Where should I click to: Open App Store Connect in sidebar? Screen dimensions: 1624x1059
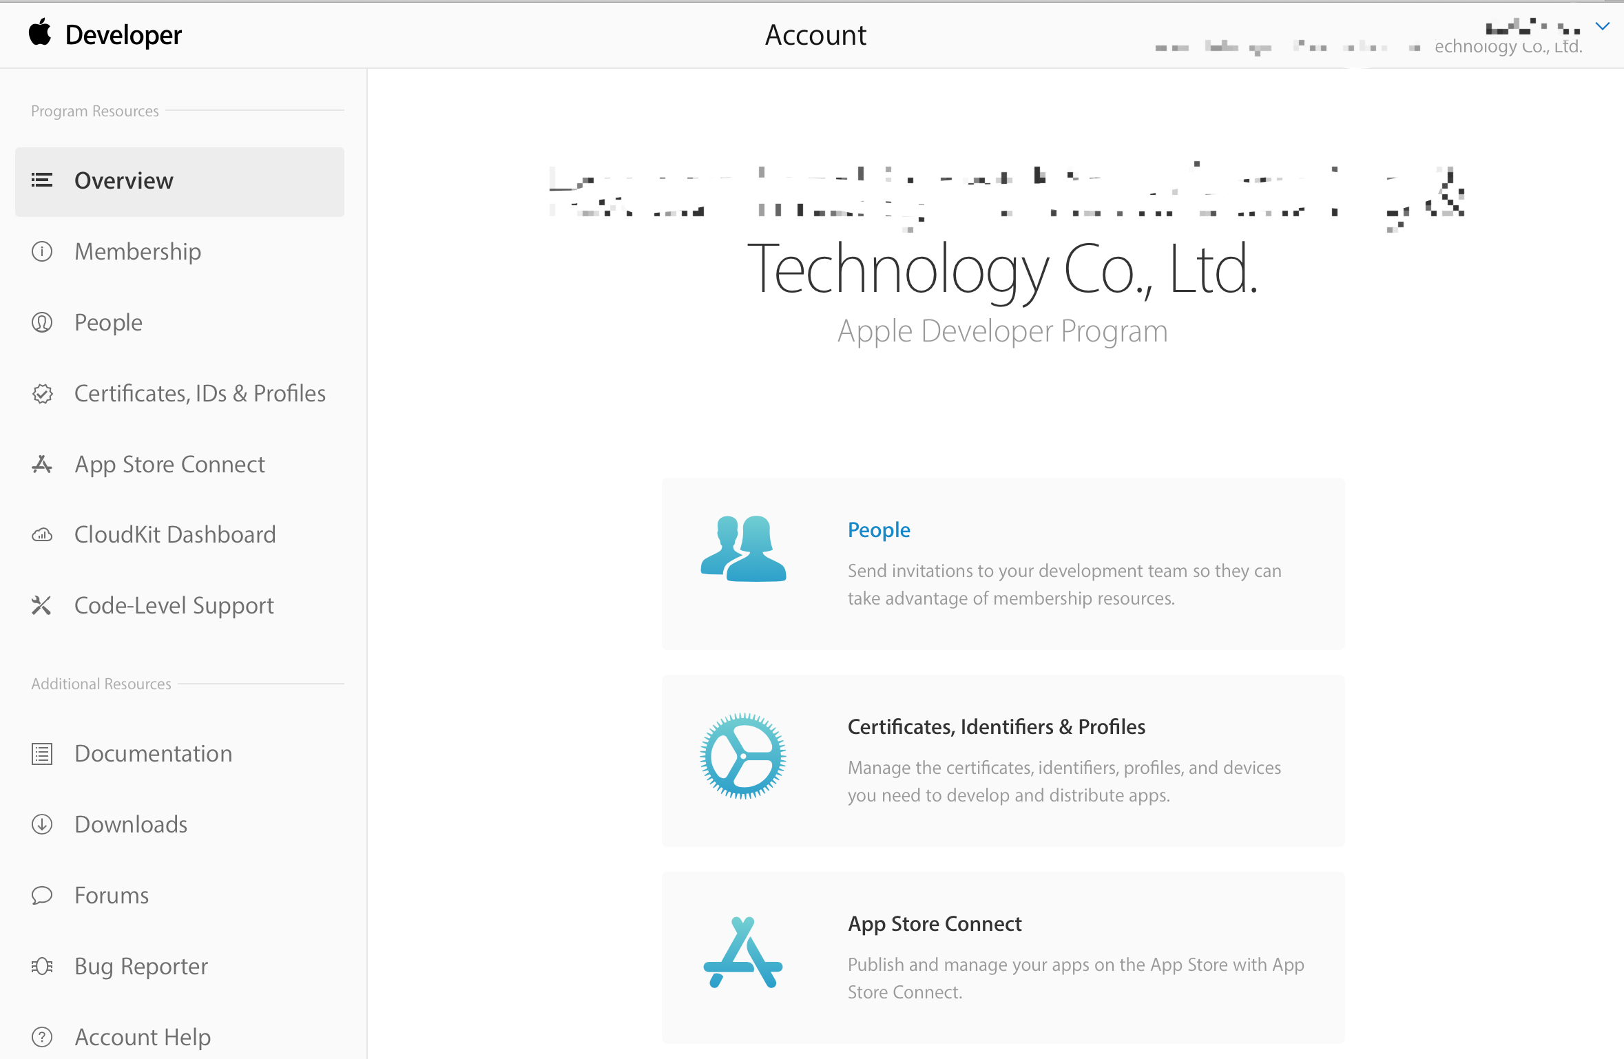click(x=169, y=465)
